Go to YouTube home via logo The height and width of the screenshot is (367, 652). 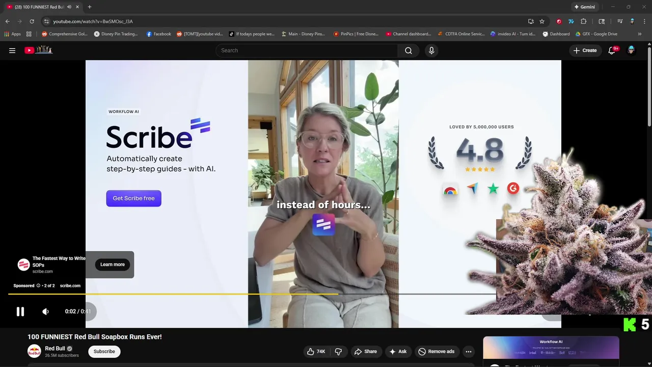click(x=39, y=50)
